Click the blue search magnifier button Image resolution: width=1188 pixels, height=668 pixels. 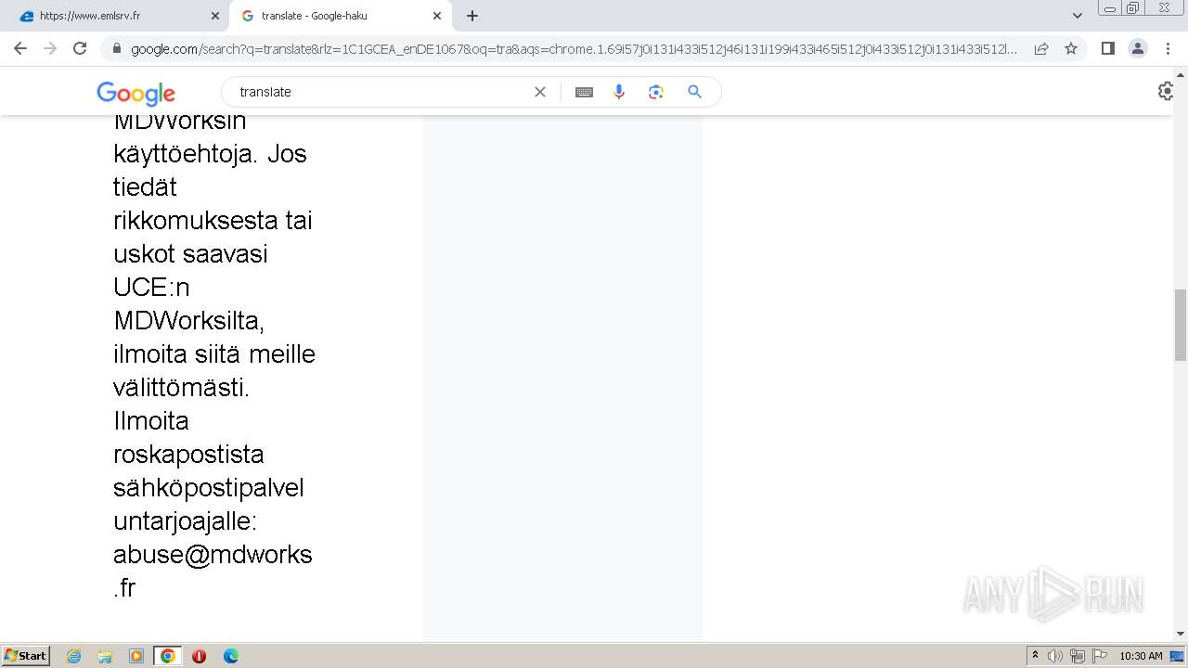click(694, 92)
